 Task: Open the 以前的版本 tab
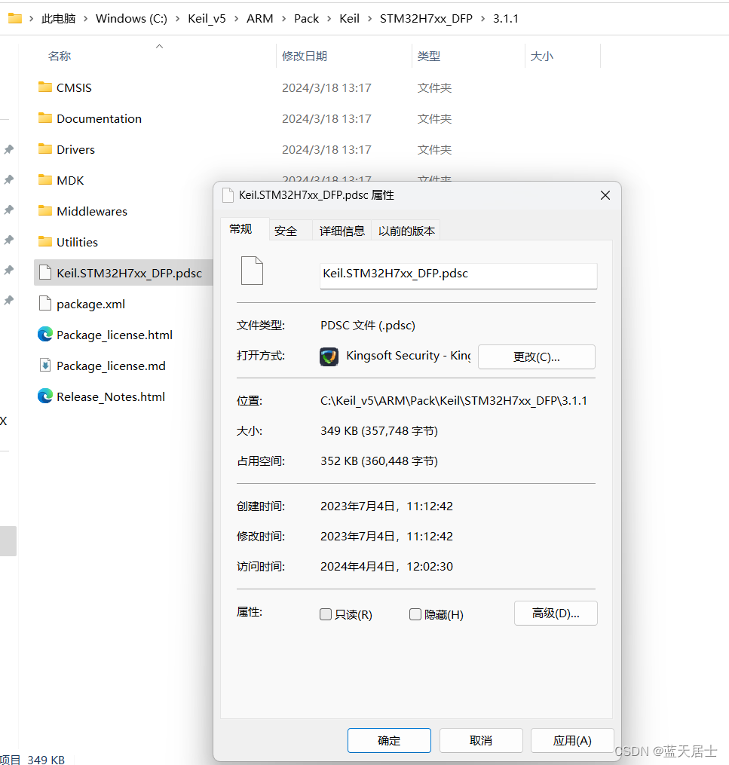click(x=406, y=231)
